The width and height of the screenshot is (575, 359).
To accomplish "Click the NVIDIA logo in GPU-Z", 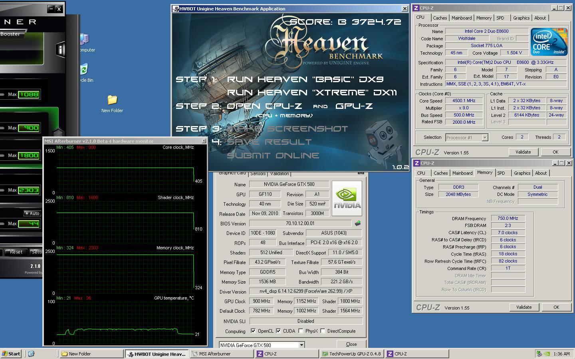I will coord(347,199).
